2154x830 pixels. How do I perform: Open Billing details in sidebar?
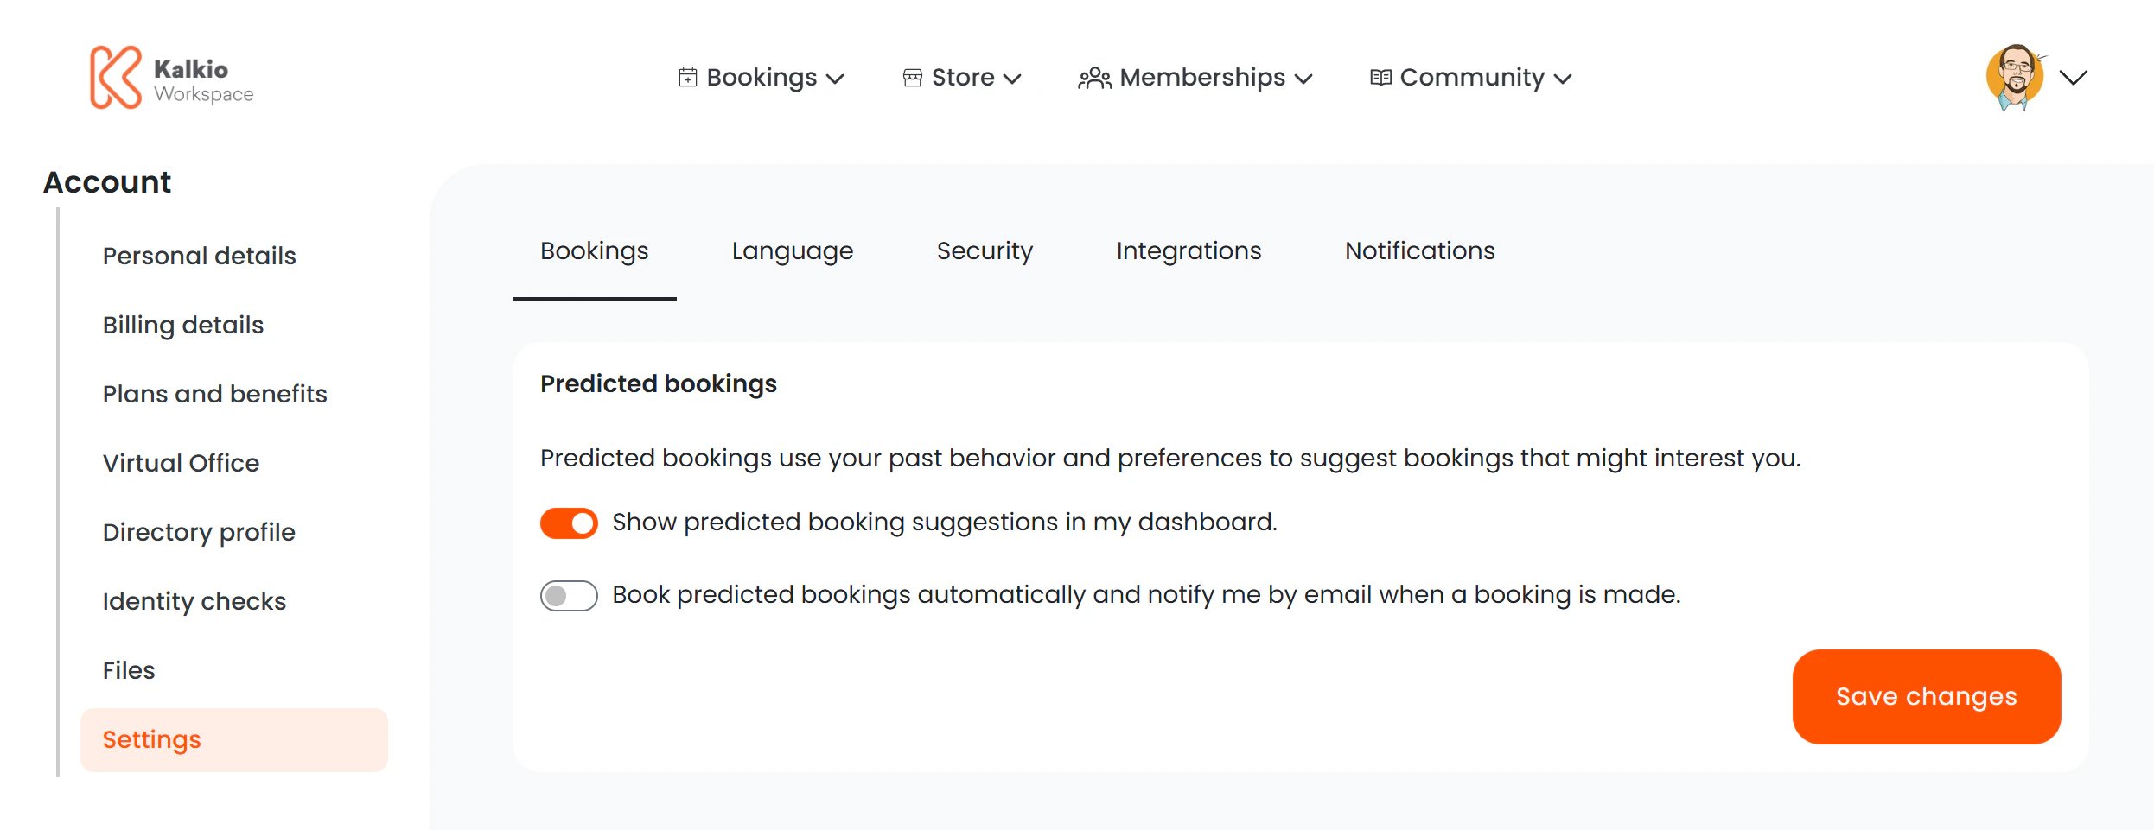point(182,325)
